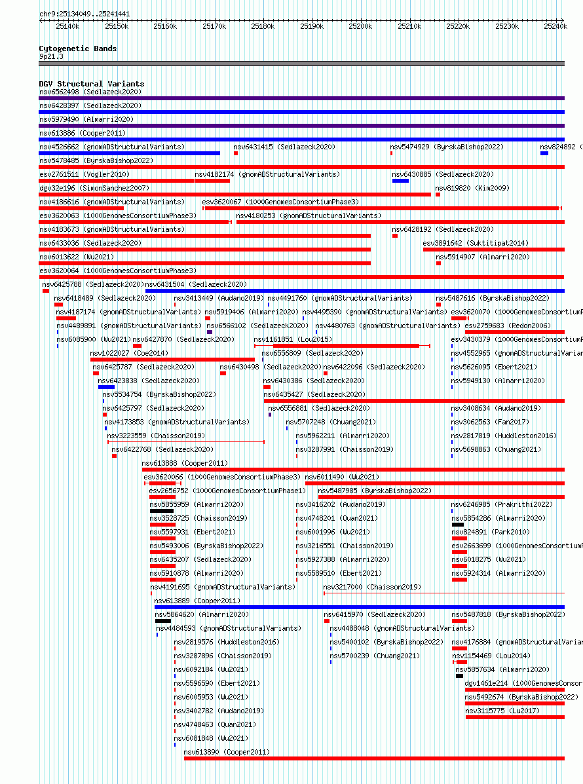Image resolution: width=583 pixels, height=784 pixels.
Task: Click nsv819820 (Kim2009) label
Action: [x=472, y=189]
